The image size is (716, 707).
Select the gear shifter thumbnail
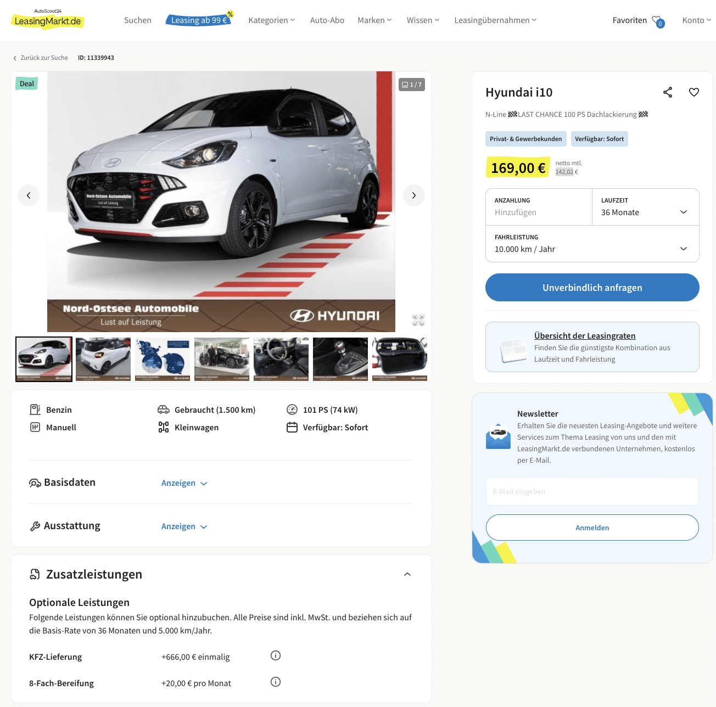(x=340, y=359)
